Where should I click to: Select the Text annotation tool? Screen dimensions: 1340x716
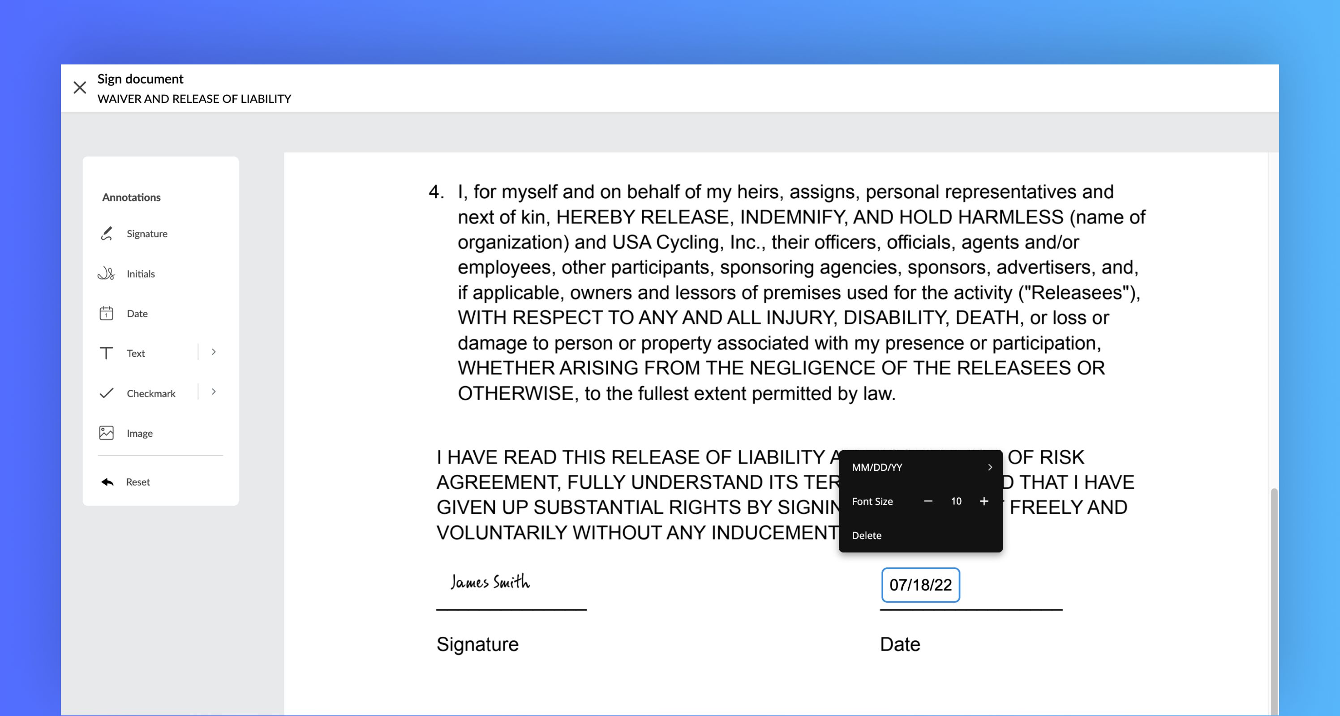[x=135, y=353]
